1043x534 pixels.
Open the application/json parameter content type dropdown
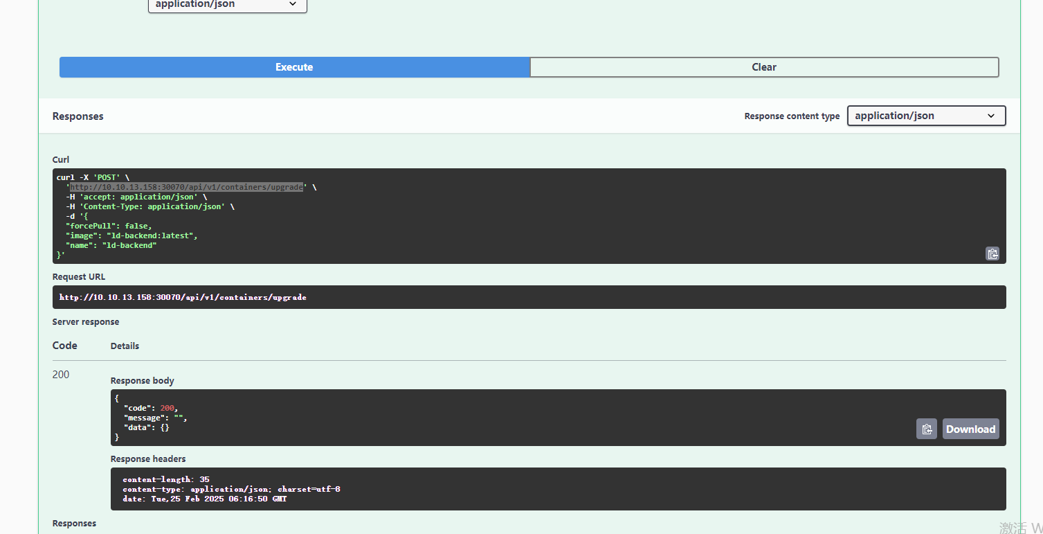(227, 5)
